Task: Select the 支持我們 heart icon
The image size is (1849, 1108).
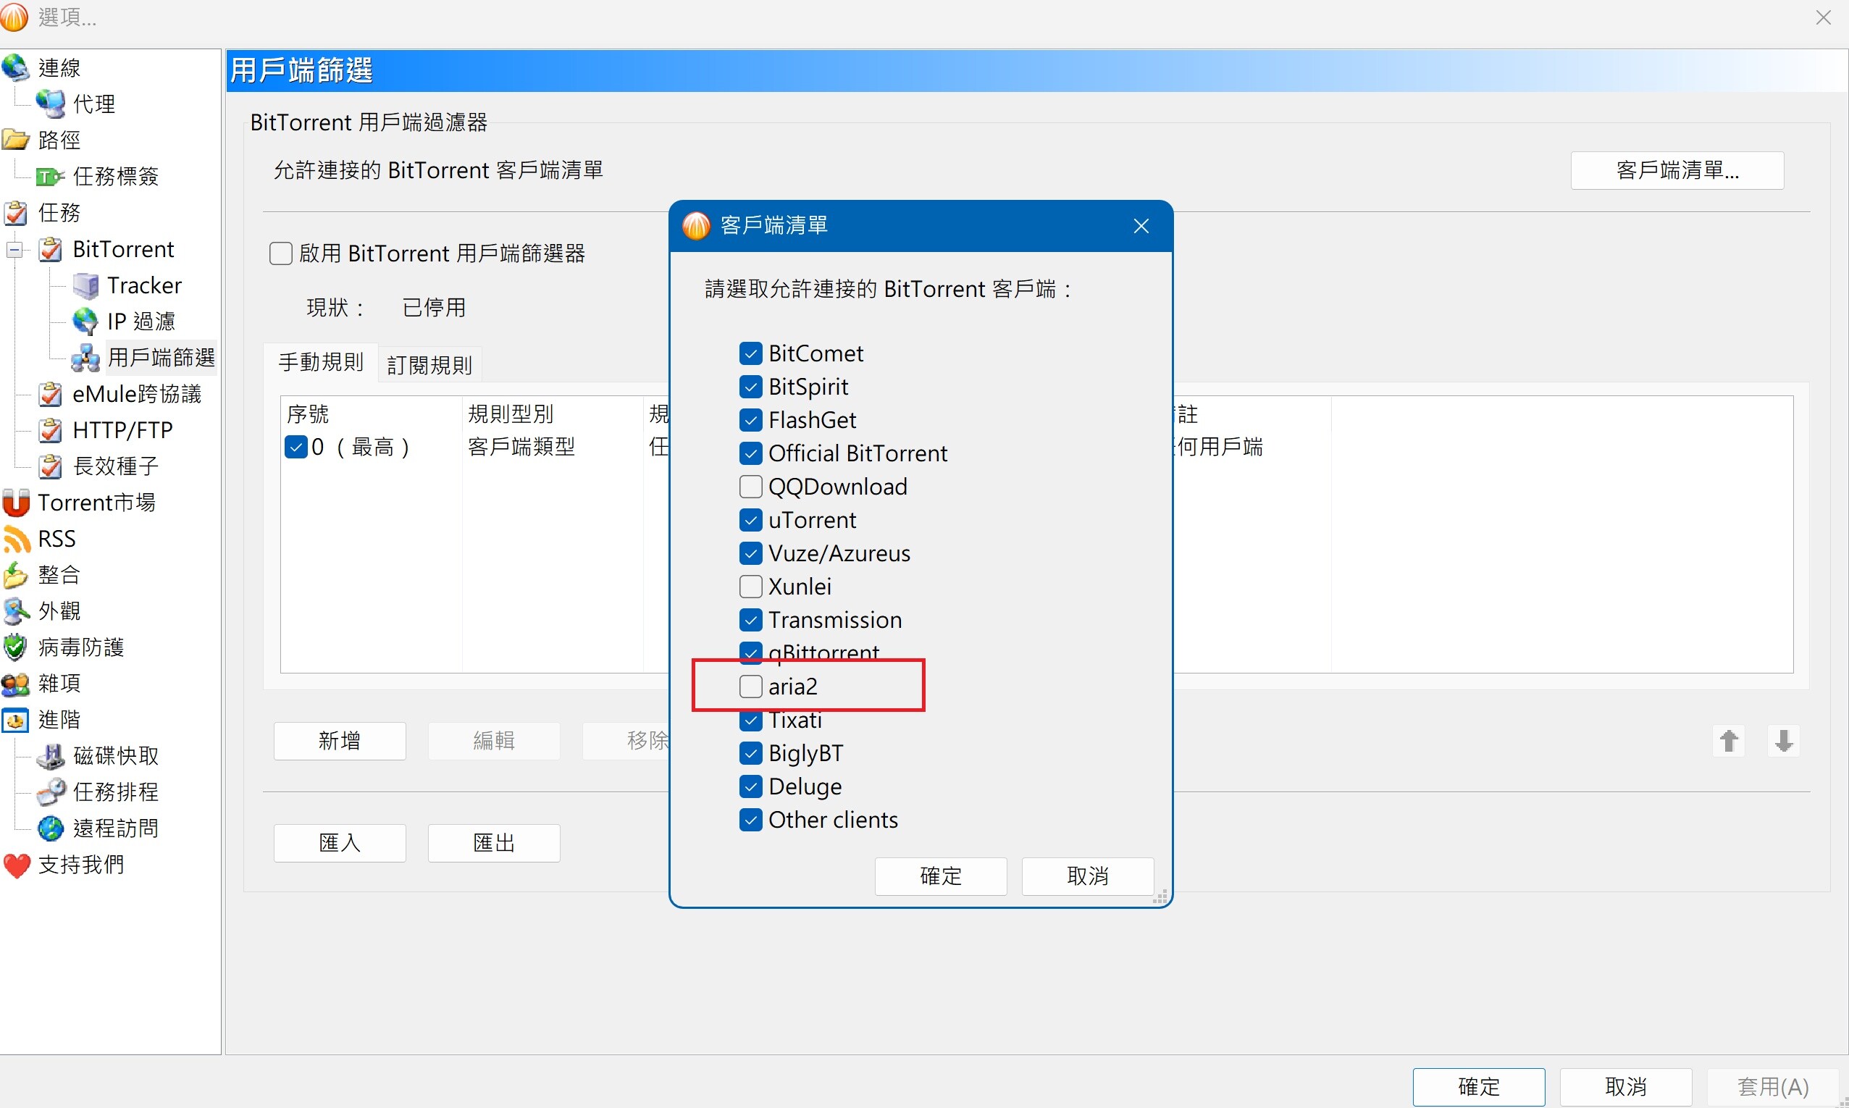Action: [x=17, y=865]
